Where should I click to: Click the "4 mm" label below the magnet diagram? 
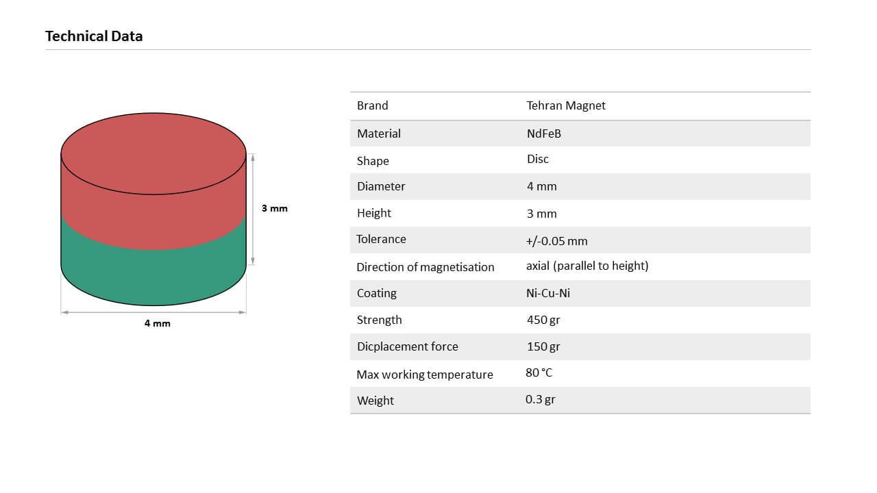pyautogui.click(x=157, y=323)
